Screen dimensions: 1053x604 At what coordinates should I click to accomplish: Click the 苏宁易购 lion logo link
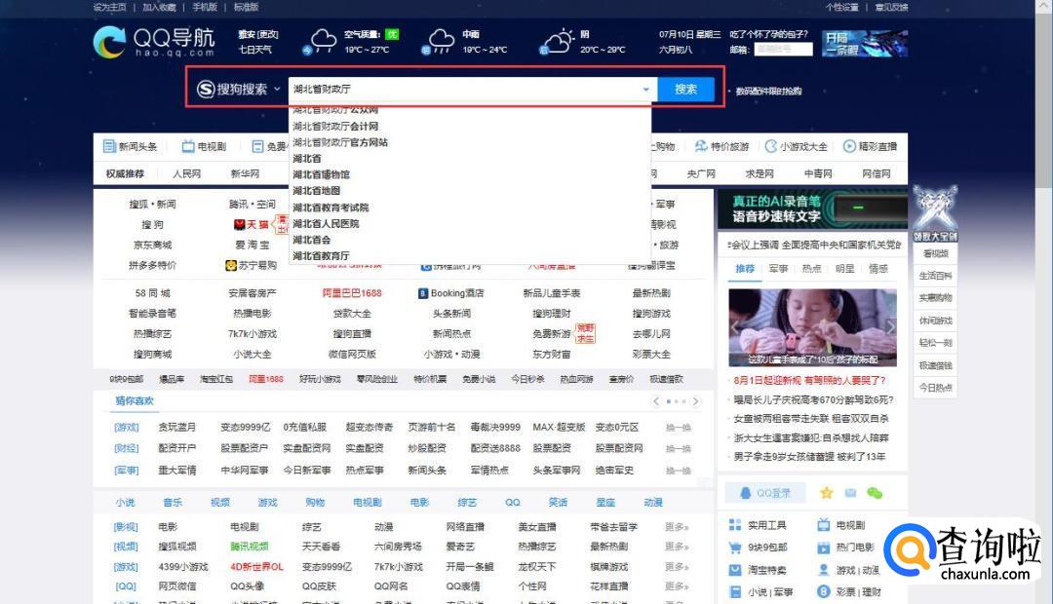252,265
